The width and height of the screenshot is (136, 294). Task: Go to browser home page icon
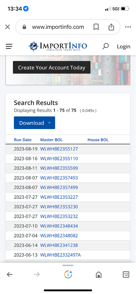point(98,275)
